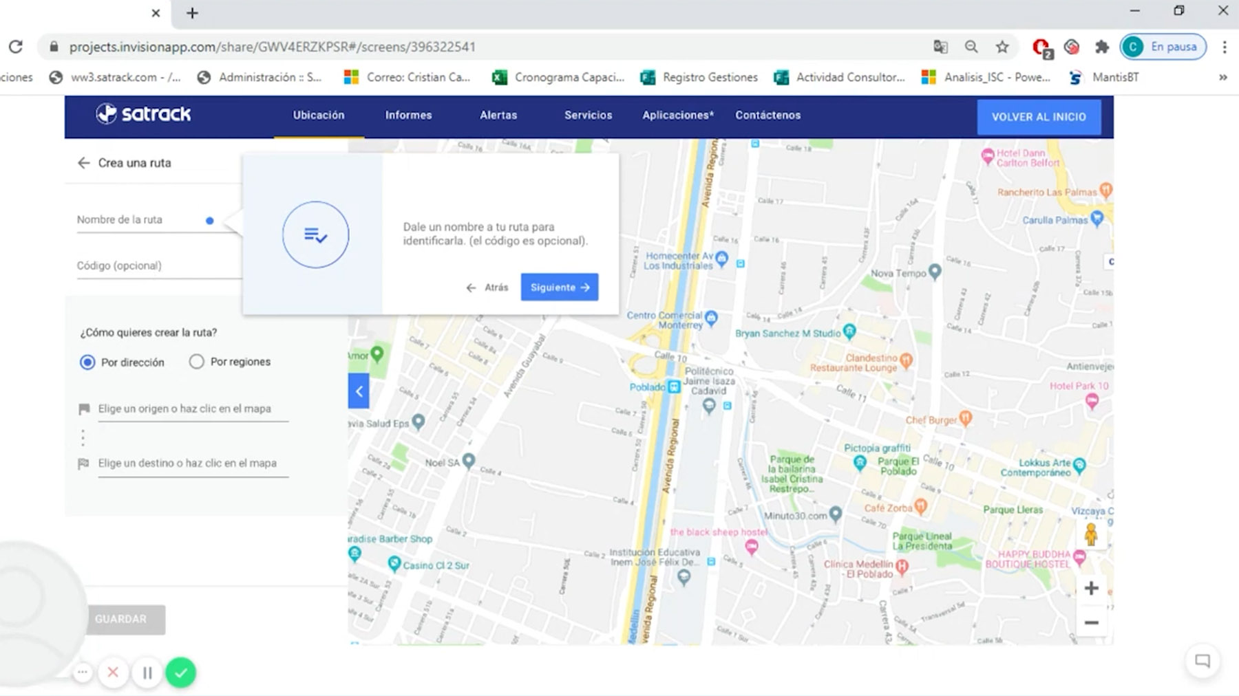Open the Cronograma Capaci... bookmark
Image resolution: width=1239 pixels, height=696 pixels.
click(558, 77)
